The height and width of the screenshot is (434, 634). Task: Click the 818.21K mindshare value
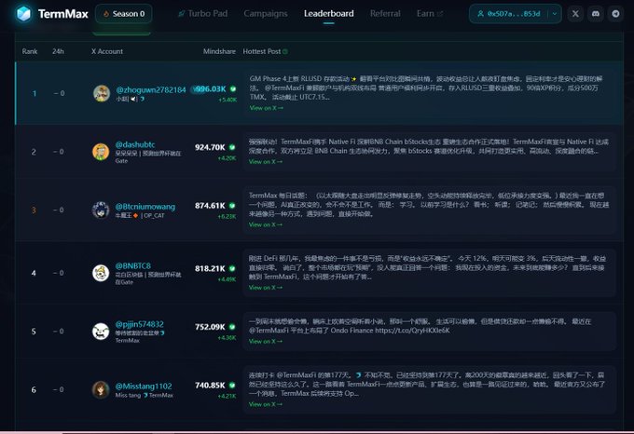point(210,269)
